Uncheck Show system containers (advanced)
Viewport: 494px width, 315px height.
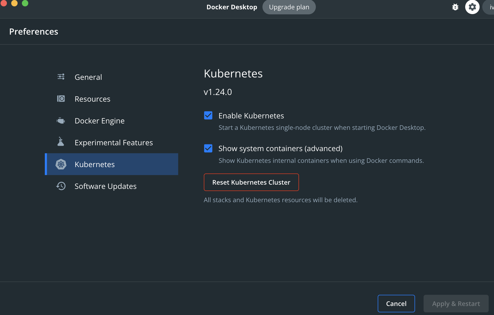tap(208, 148)
